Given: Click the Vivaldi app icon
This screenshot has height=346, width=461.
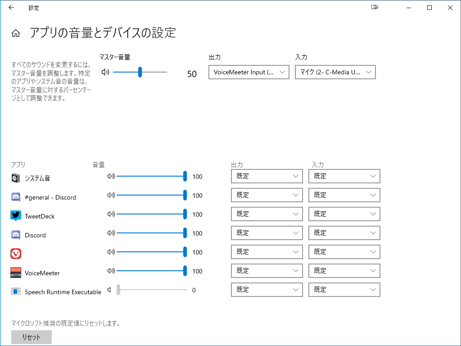Looking at the screenshot, I should 15,254.
